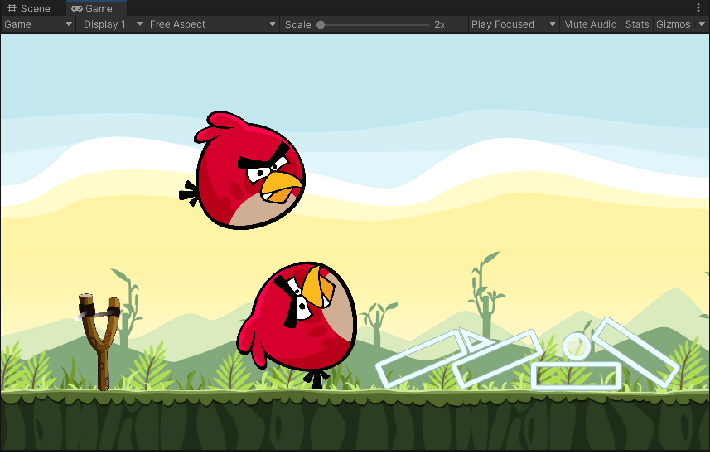Toggle the Stats overlay
The width and height of the screenshot is (710, 452).
(x=637, y=24)
